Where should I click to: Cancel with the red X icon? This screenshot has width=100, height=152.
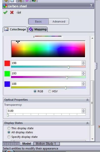pyautogui.click(x=12, y=12)
